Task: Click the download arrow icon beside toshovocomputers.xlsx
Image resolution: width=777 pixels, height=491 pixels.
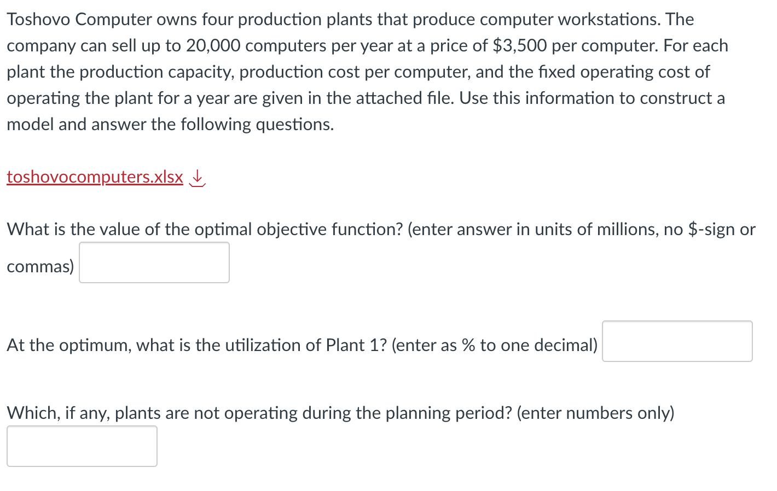Action: 197,177
